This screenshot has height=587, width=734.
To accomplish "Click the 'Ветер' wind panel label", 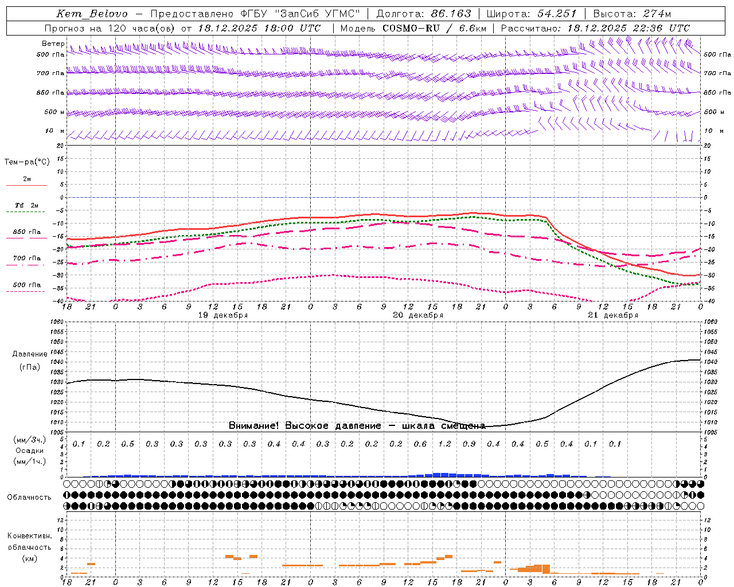I will tap(53, 44).
